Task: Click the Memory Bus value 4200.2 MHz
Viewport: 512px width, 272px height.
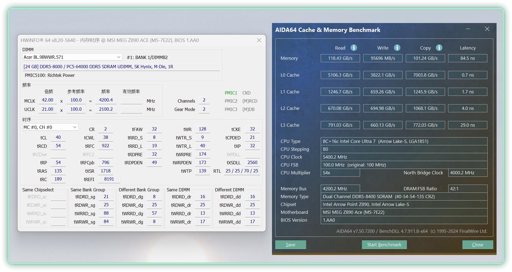Action: point(340,189)
